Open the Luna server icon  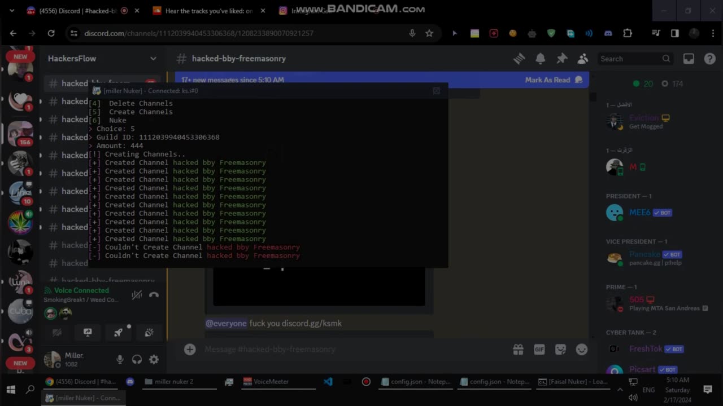point(20,281)
